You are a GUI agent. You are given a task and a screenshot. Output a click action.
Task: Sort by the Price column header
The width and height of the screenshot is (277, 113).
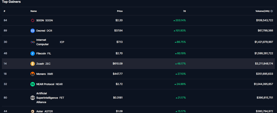[120, 11]
